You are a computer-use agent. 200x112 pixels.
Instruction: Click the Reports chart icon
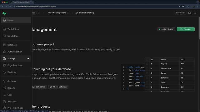tap(4, 88)
